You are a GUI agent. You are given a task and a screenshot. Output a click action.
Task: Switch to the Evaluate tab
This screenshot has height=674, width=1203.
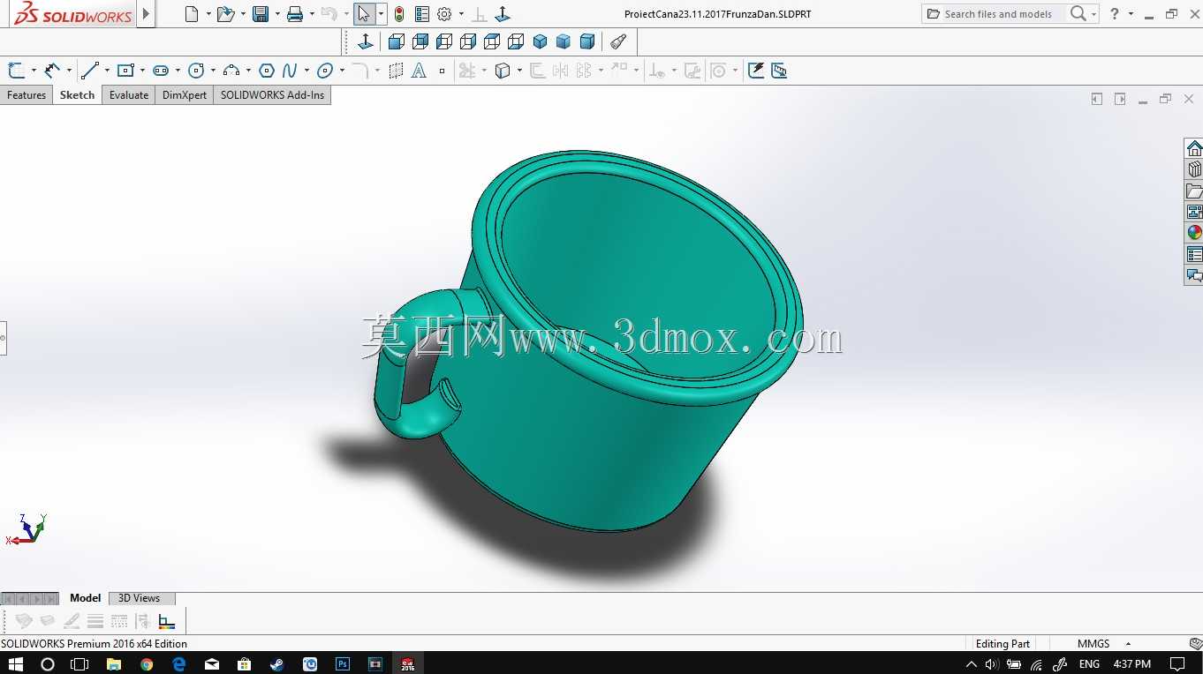click(129, 95)
